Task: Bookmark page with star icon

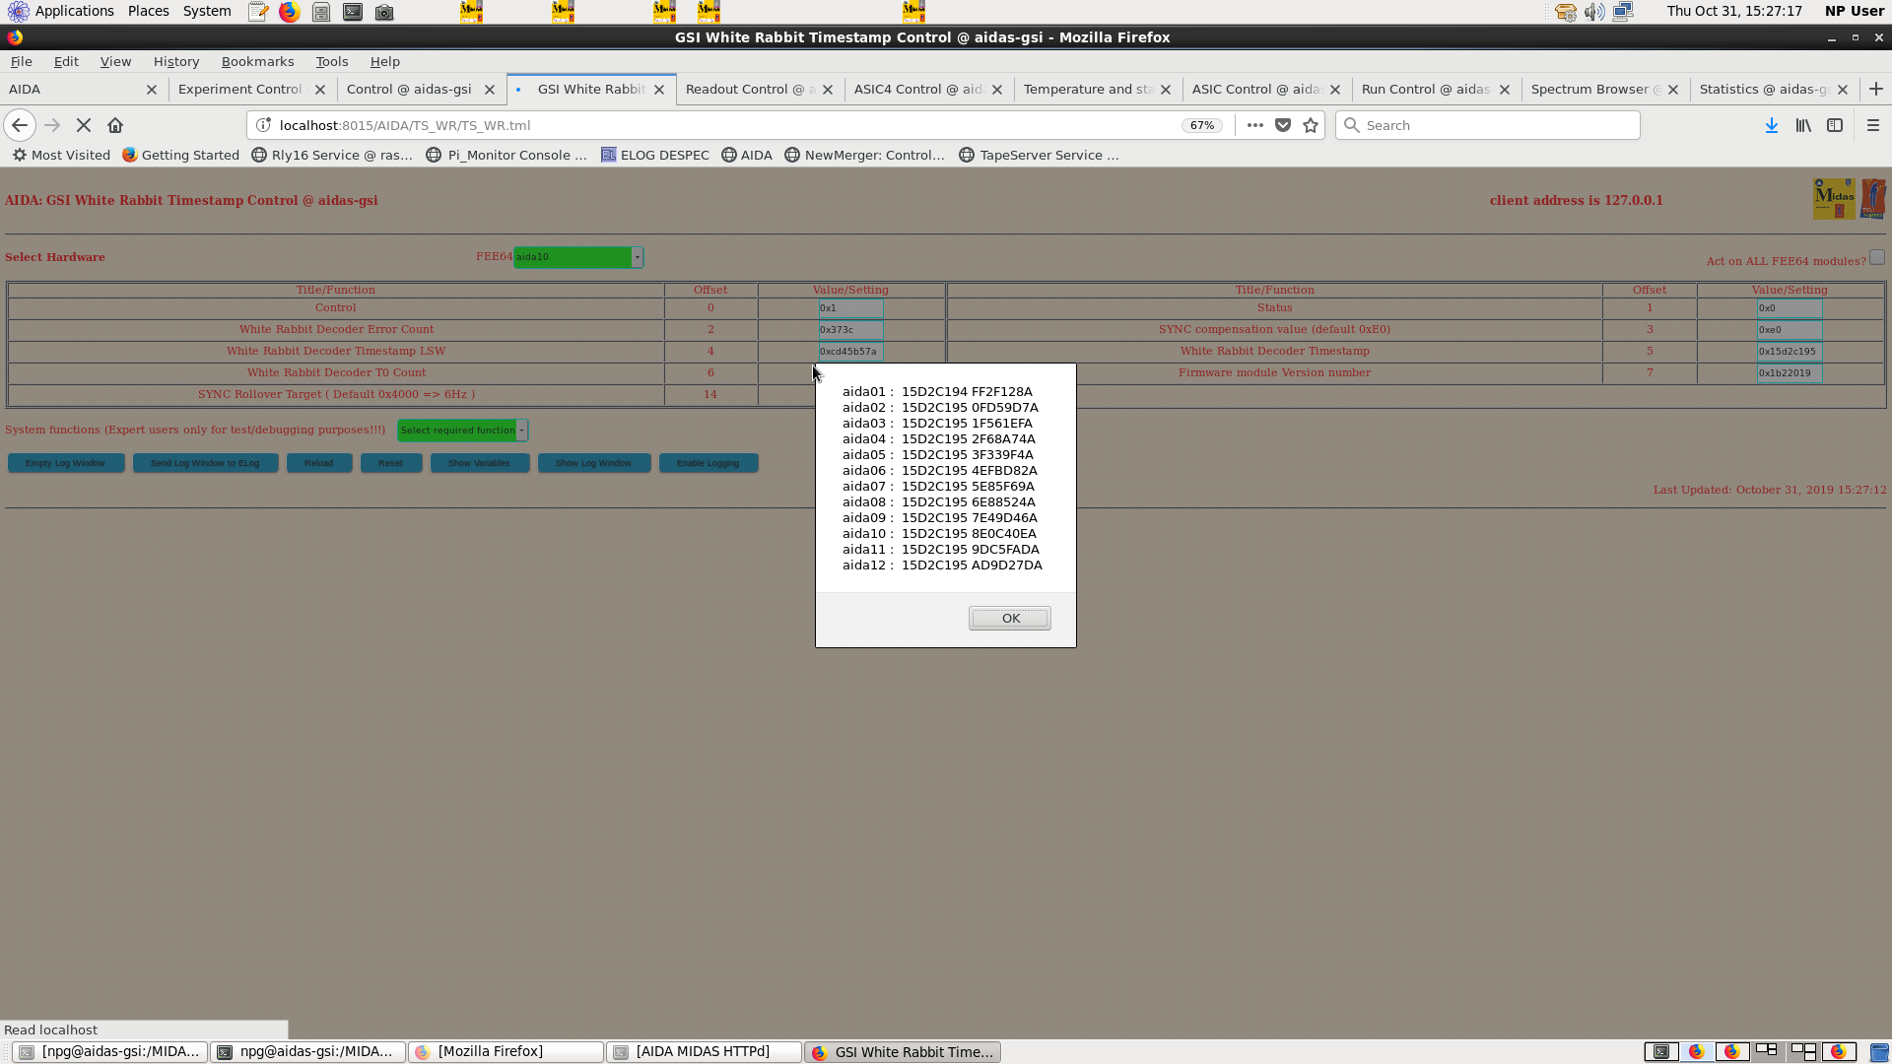Action: [x=1311, y=125]
